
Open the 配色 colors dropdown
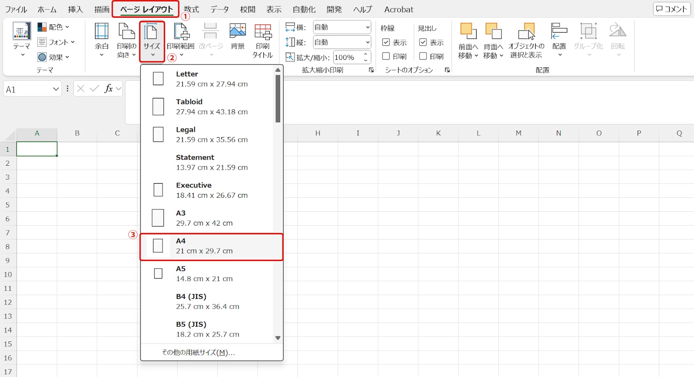54,27
